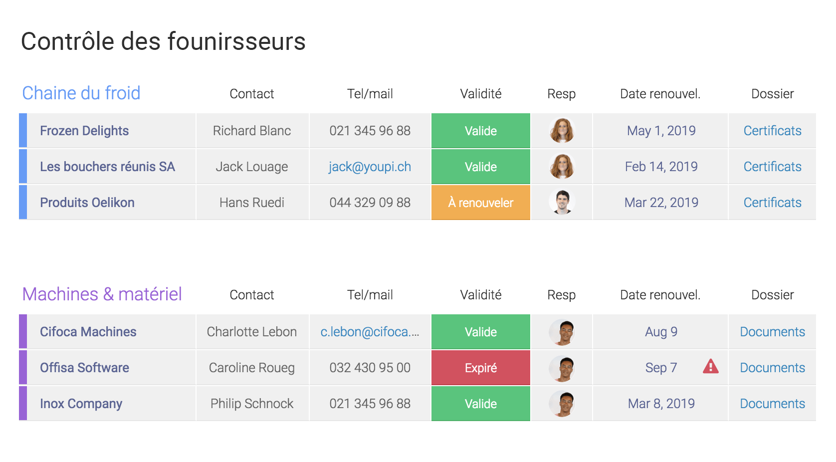836x462 pixels.
Task: Click the avatar in the Cifoca Machines row
Action: pyautogui.click(x=562, y=332)
